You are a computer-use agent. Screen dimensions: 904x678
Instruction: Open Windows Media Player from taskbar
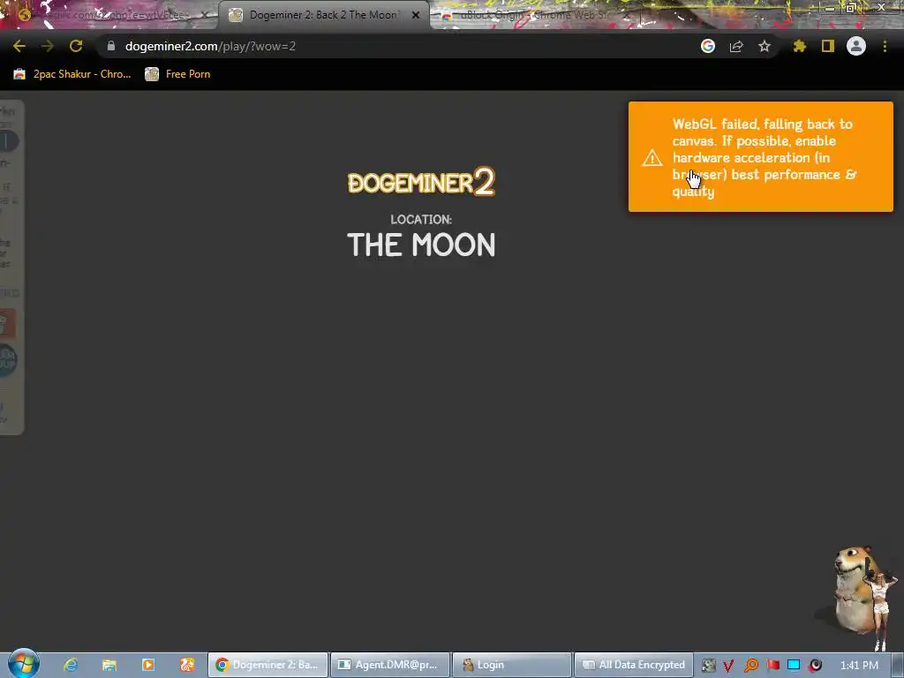pos(148,665)
